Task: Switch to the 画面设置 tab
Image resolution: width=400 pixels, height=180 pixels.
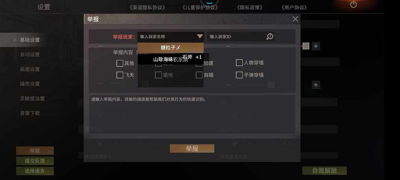Action: click(x=30, y=69)
